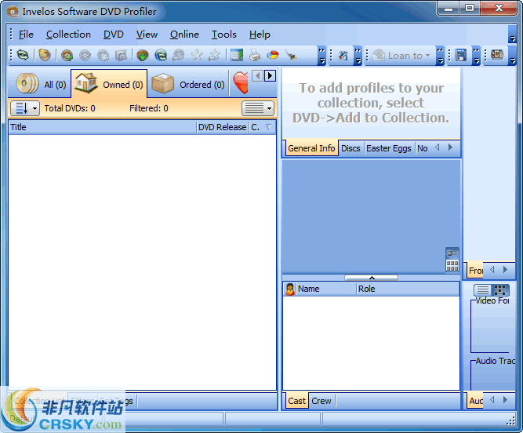Switch cast view to detail card icon

[452, 253]
